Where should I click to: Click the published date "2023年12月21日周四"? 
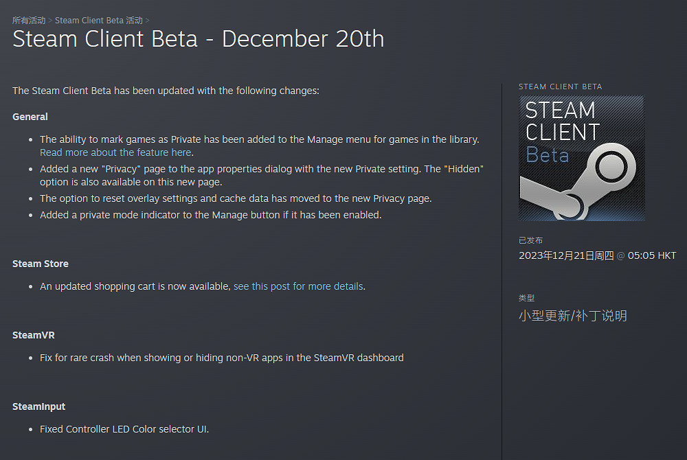click(566, 255)
